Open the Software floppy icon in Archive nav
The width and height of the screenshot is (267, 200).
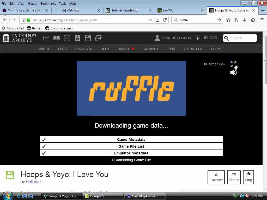click(88, 38)
